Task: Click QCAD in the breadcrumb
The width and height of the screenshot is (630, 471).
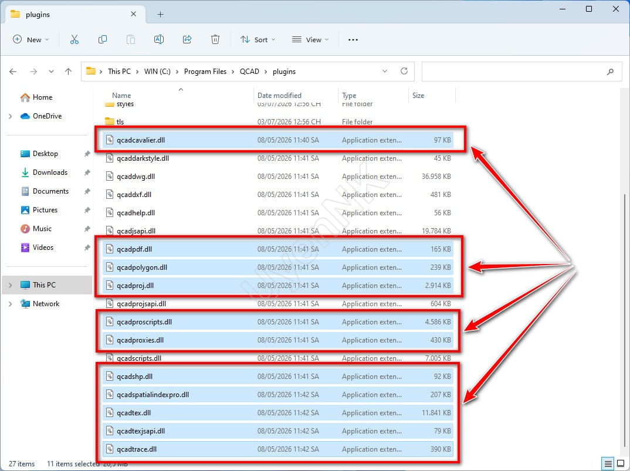Action: [x=249, y=72]
